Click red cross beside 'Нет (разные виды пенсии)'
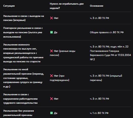The image size is (133, 118). tap(51, 51)
